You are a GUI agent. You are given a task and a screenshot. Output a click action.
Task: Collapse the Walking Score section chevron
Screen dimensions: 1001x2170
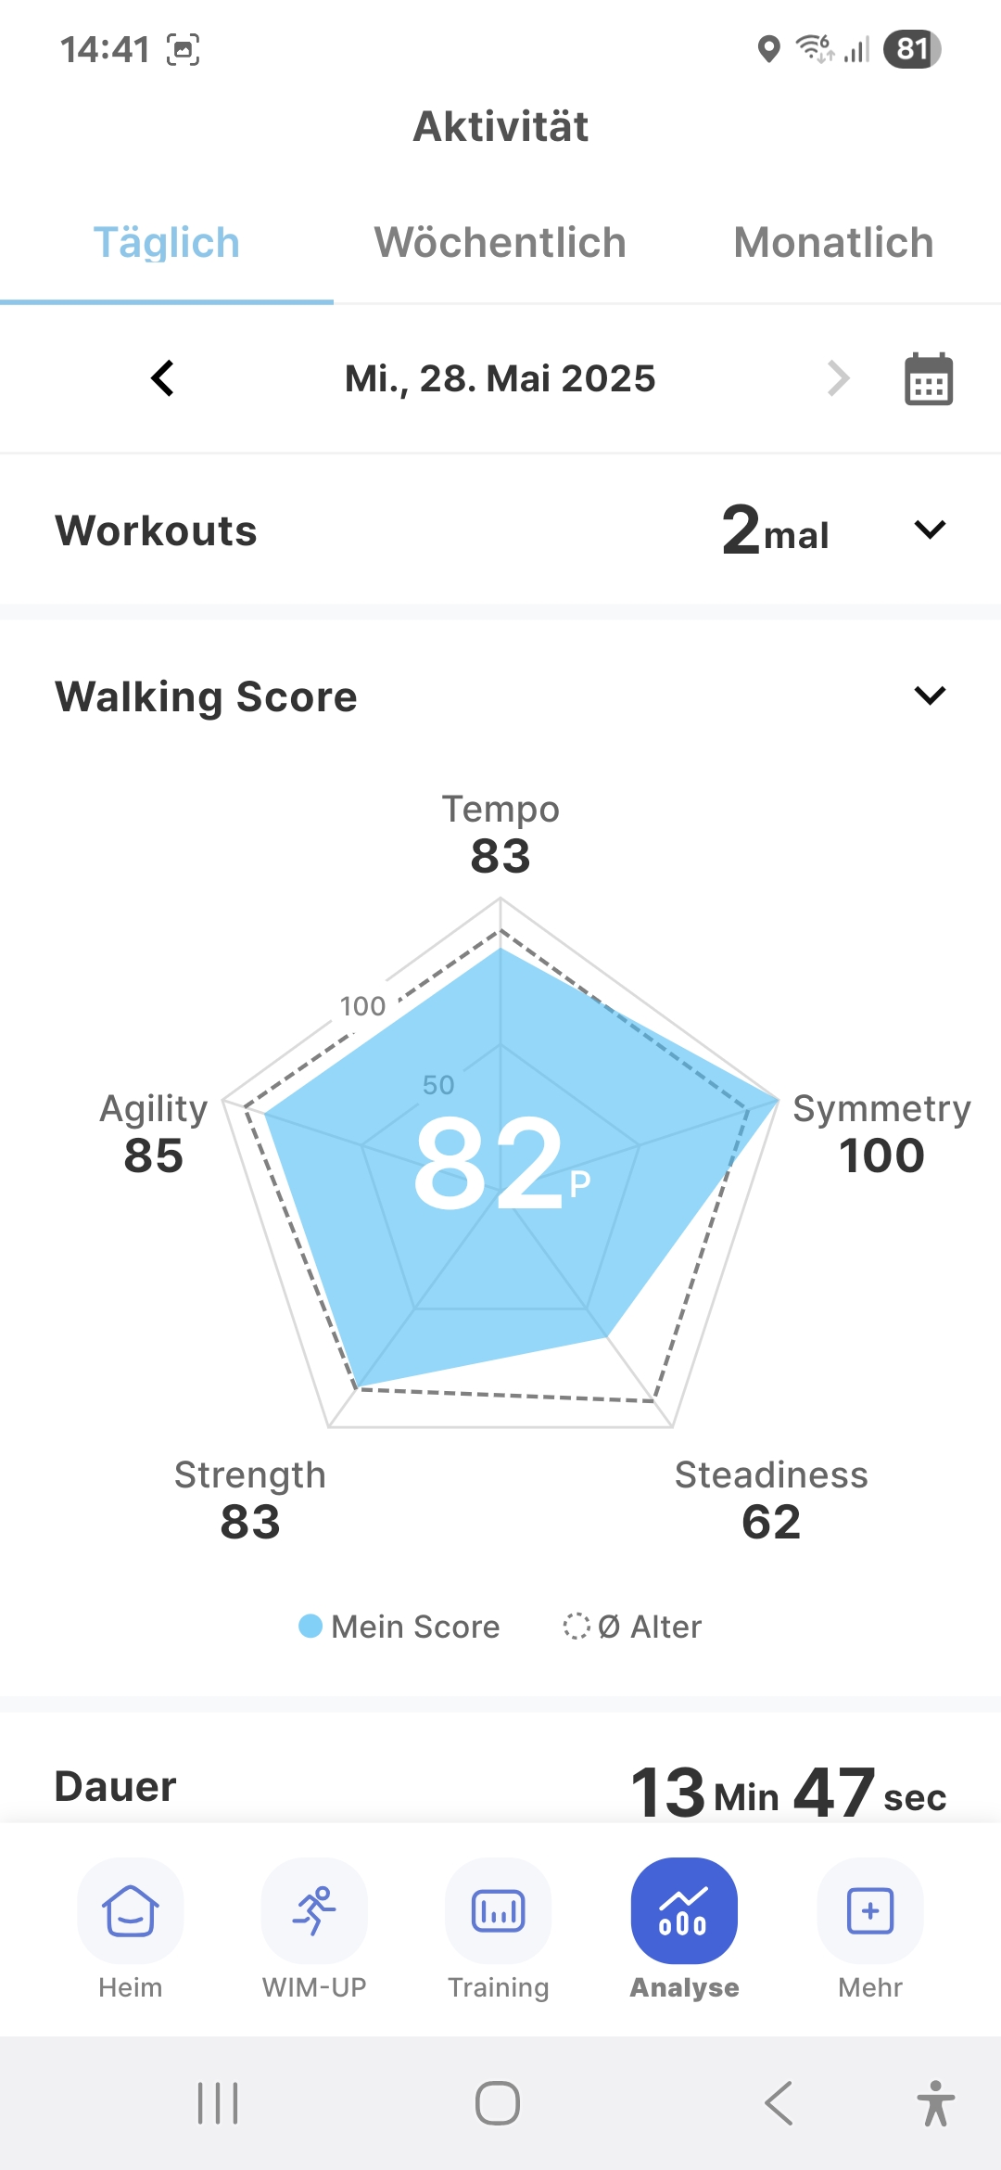coord(930,696)
